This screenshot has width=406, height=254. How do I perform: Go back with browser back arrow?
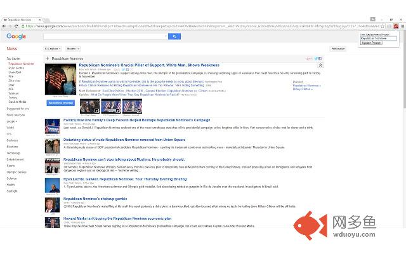(x=4, y=26)
